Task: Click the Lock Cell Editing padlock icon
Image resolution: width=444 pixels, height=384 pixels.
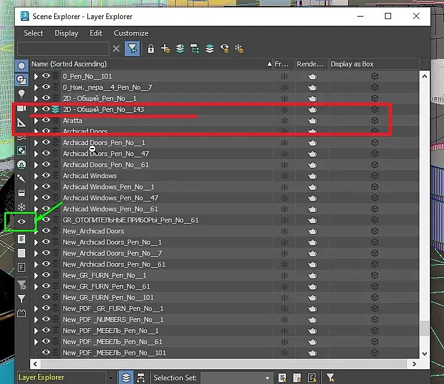Action: click(x=151, y=49)
